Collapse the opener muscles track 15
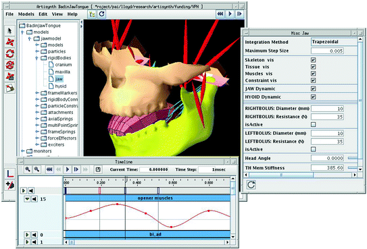Image resolution: width=367 pixels, height=249 pixels. (27, 199)
